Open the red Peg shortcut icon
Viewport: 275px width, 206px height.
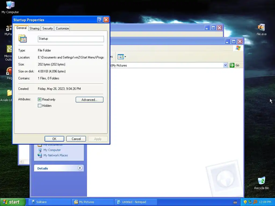(9, 71)
